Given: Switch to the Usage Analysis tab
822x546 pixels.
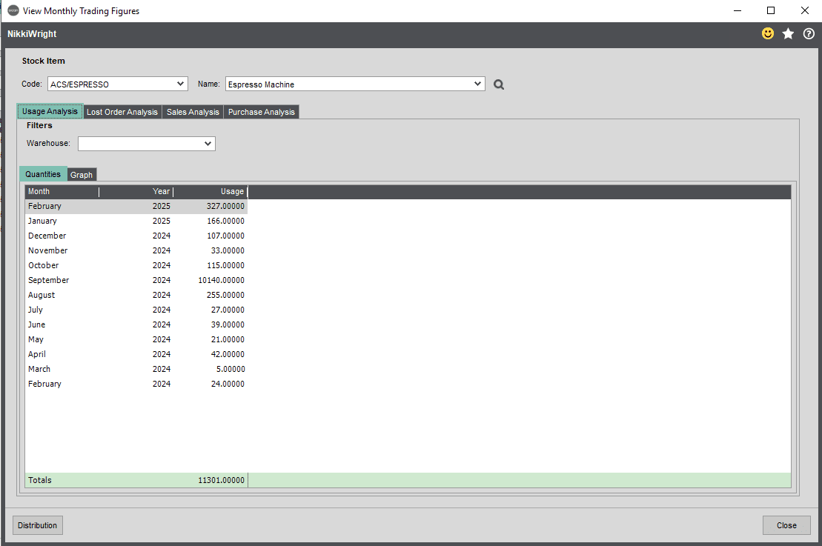Looking at the screenshot, I should coord(50,112).
